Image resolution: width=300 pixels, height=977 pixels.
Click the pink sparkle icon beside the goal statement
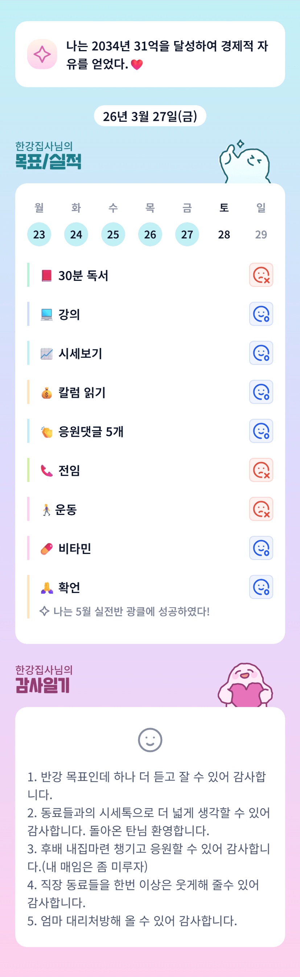(42, 54)
